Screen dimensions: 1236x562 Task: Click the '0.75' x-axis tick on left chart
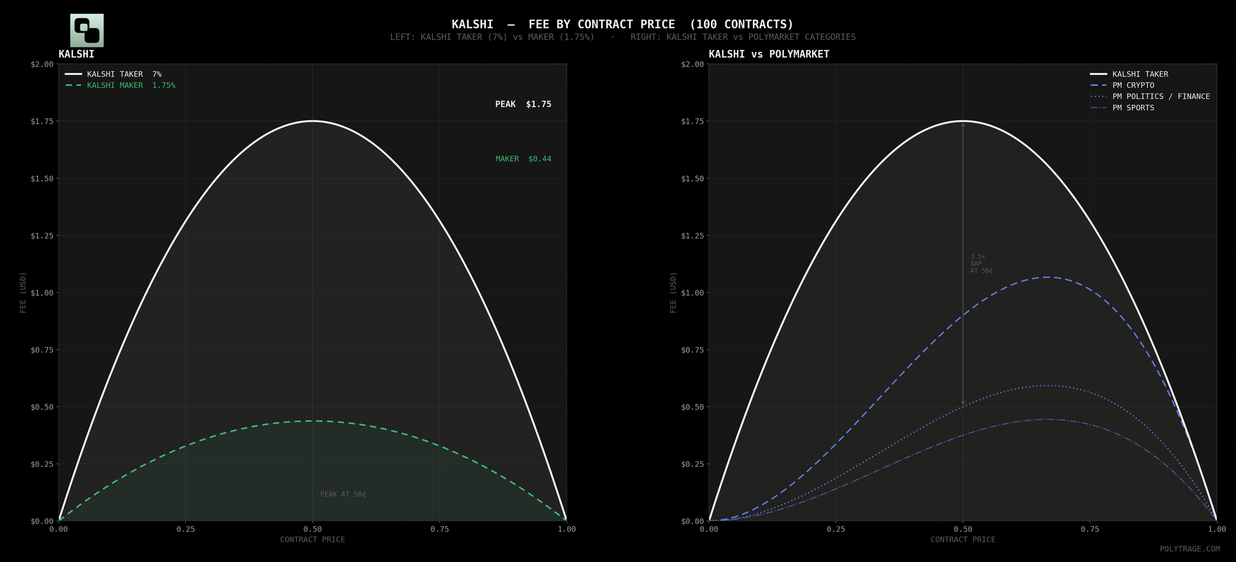[440, 529]
